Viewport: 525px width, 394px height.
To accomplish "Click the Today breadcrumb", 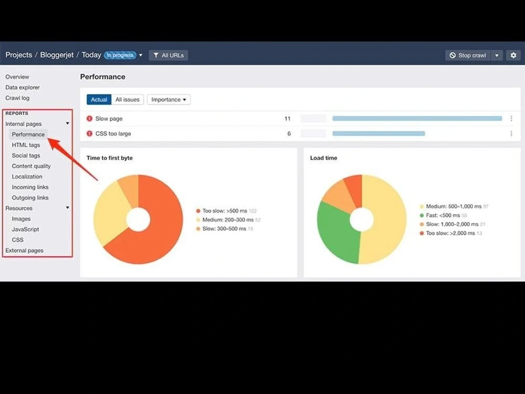I will point(91,55).
